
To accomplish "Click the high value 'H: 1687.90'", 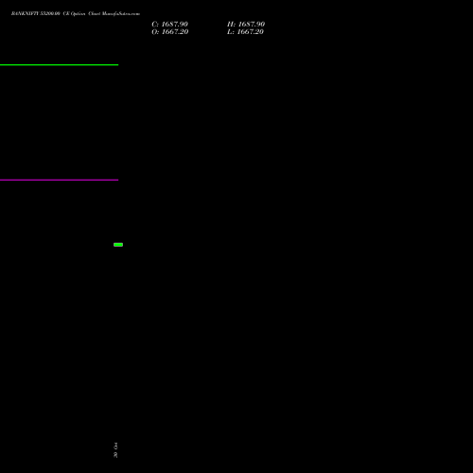I will coord(246,25).
